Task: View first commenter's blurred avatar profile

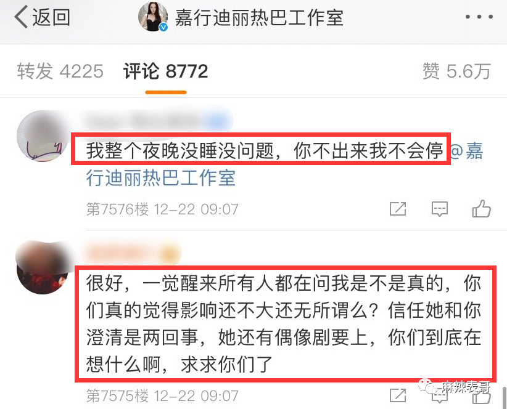Action: coord(43,136)
